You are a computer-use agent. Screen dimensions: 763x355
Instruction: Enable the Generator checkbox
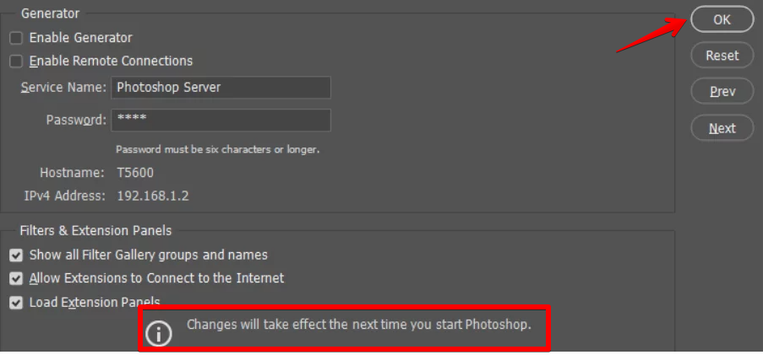tap(16, 38)
